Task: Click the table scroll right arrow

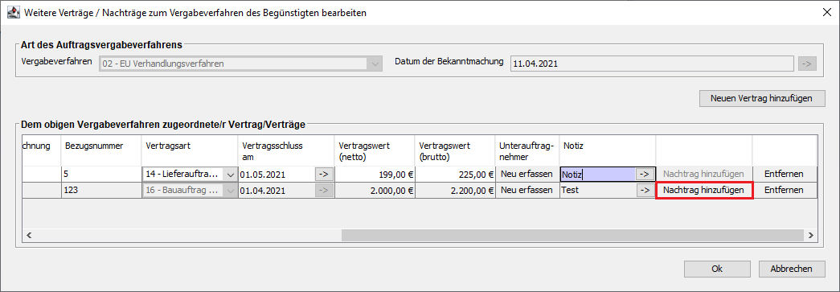Action: coord(811,235)
